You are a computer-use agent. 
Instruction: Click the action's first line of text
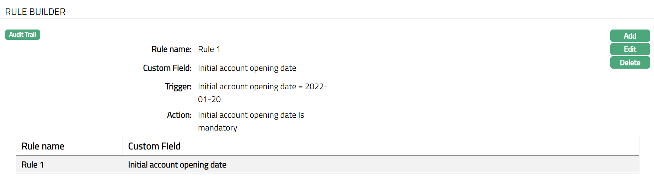(251, 115)
